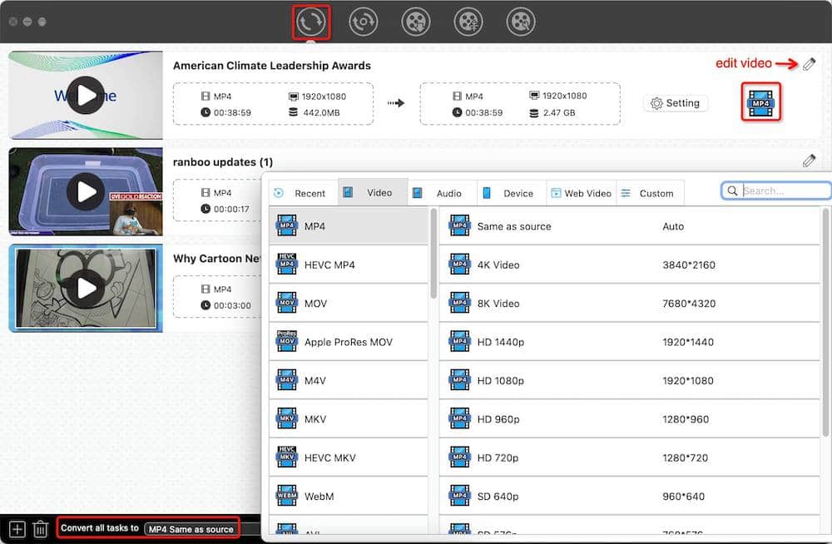Open the 'MP4 Same as source' dropdown
This screenshot has height=544, width=832.
[x=191, y=529]
